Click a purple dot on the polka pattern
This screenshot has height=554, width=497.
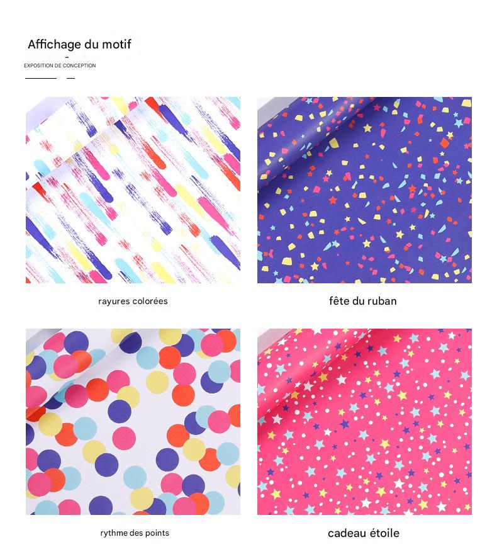[x=120, y=412]
